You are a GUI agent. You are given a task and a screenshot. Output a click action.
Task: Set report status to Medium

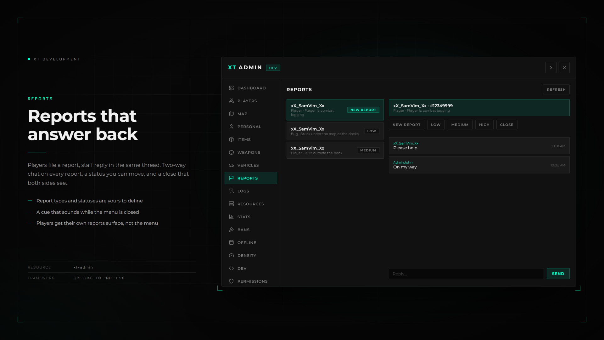(460, 125)
